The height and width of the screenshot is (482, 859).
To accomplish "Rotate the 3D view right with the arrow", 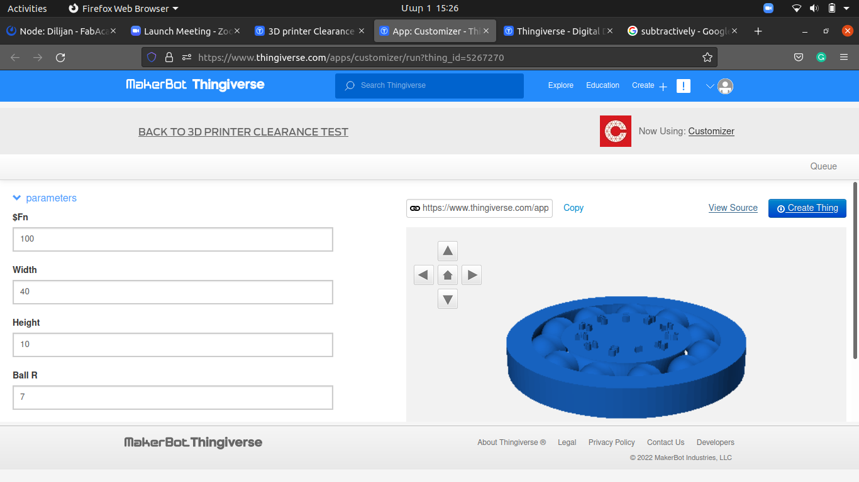I will tap(472, 275).
